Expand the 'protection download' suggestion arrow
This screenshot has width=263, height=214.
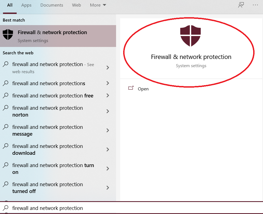click(x=108, y=150)
